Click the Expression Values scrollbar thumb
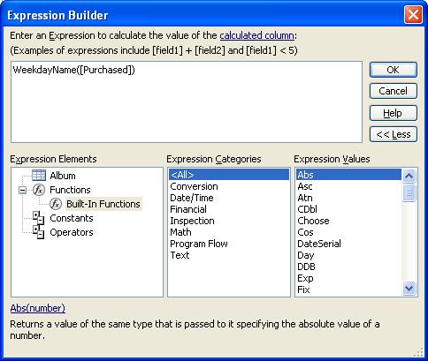The width and height of the screenshot is (428, 361). coord(409,192)
